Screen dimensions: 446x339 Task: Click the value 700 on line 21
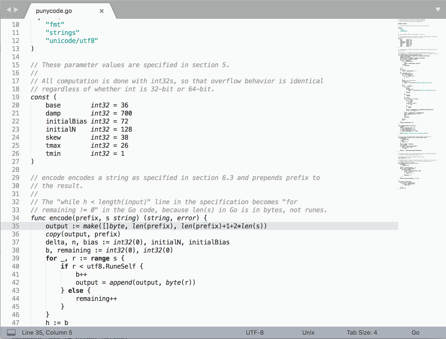(x=126, y=113)
